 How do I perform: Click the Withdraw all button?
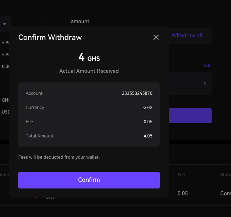click(187, 35)
